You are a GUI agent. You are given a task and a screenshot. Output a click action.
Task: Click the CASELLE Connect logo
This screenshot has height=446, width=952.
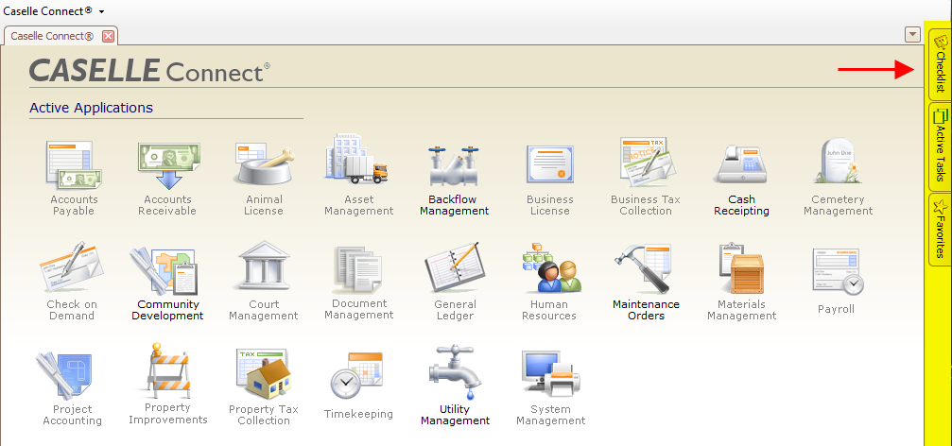click(x=149, y=71)
